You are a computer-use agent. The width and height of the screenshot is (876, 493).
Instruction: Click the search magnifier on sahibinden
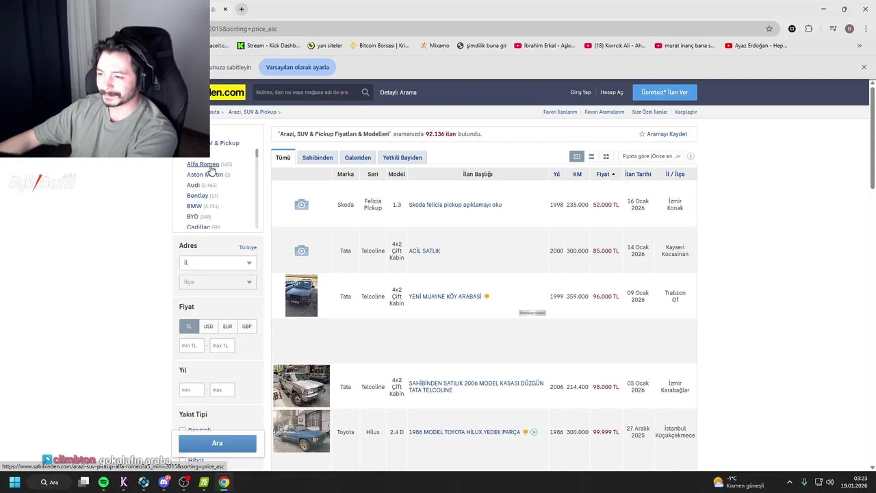365,92
